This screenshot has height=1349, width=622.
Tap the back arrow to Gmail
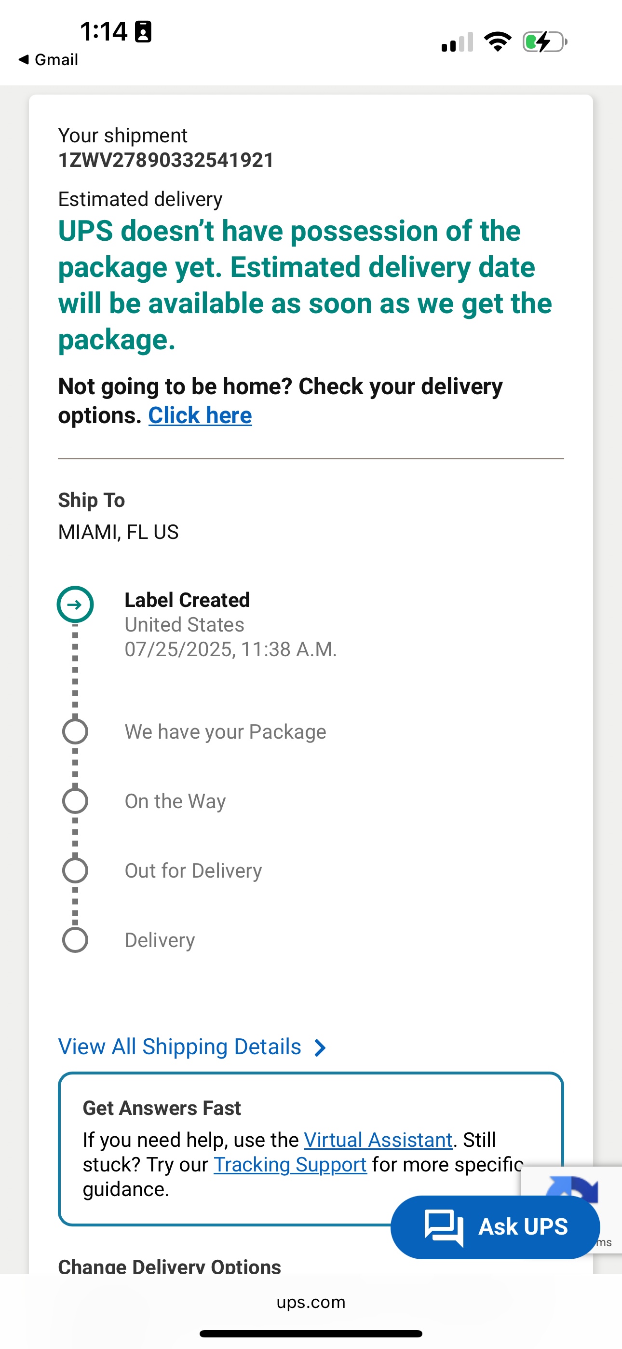tap(23, 59)
